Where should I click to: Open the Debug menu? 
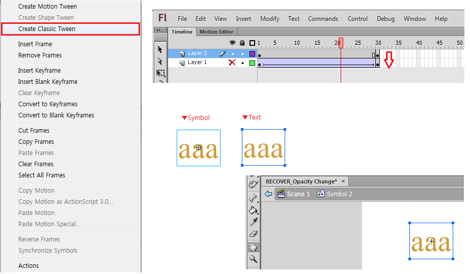pyautogui.click(x=385, y=19)
